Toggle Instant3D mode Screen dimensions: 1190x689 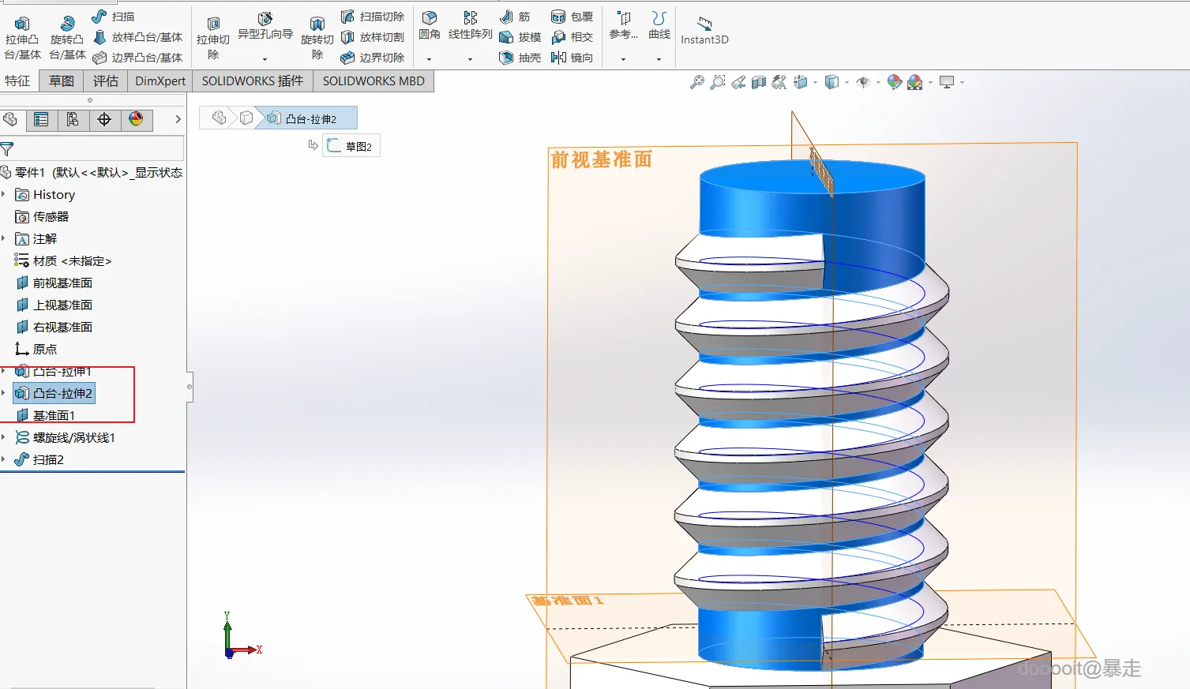(704, 30)
